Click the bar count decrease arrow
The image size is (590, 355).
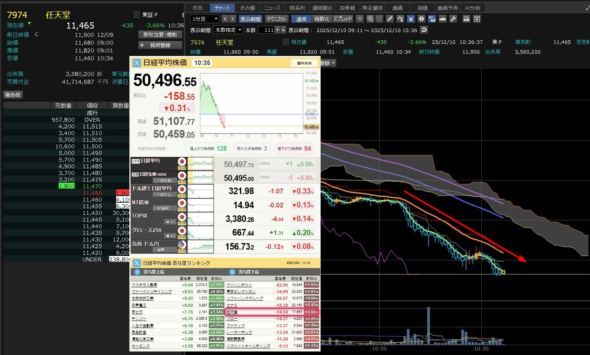[278, 30]
